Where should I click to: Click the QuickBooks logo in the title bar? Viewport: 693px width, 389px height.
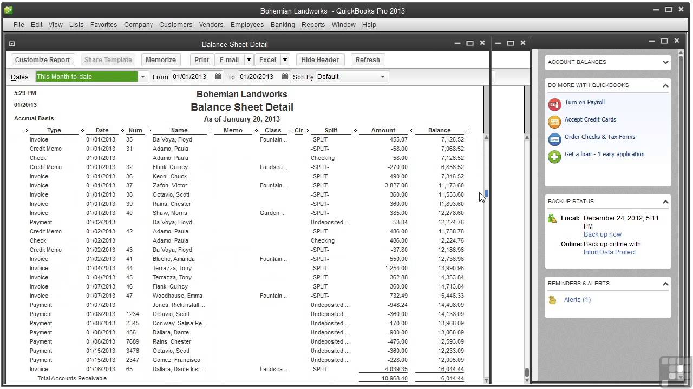click(8, 10)
